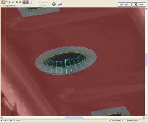Click the gray sphere record icon
The height and width of the screenshot is (123, 148).
coord(54,4)
